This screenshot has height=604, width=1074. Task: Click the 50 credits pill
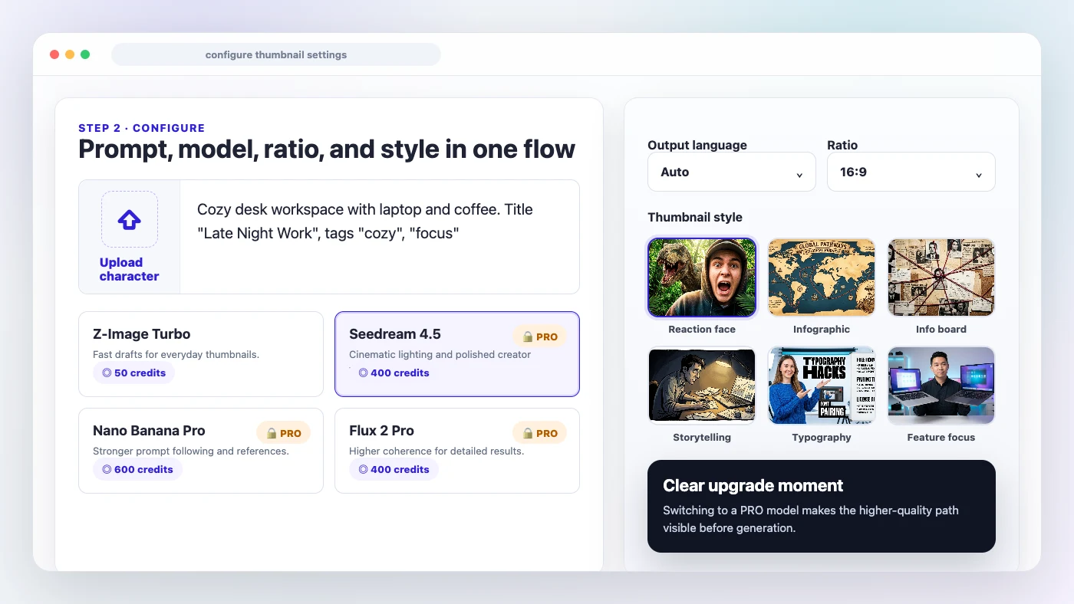click(x=133, y=373)
